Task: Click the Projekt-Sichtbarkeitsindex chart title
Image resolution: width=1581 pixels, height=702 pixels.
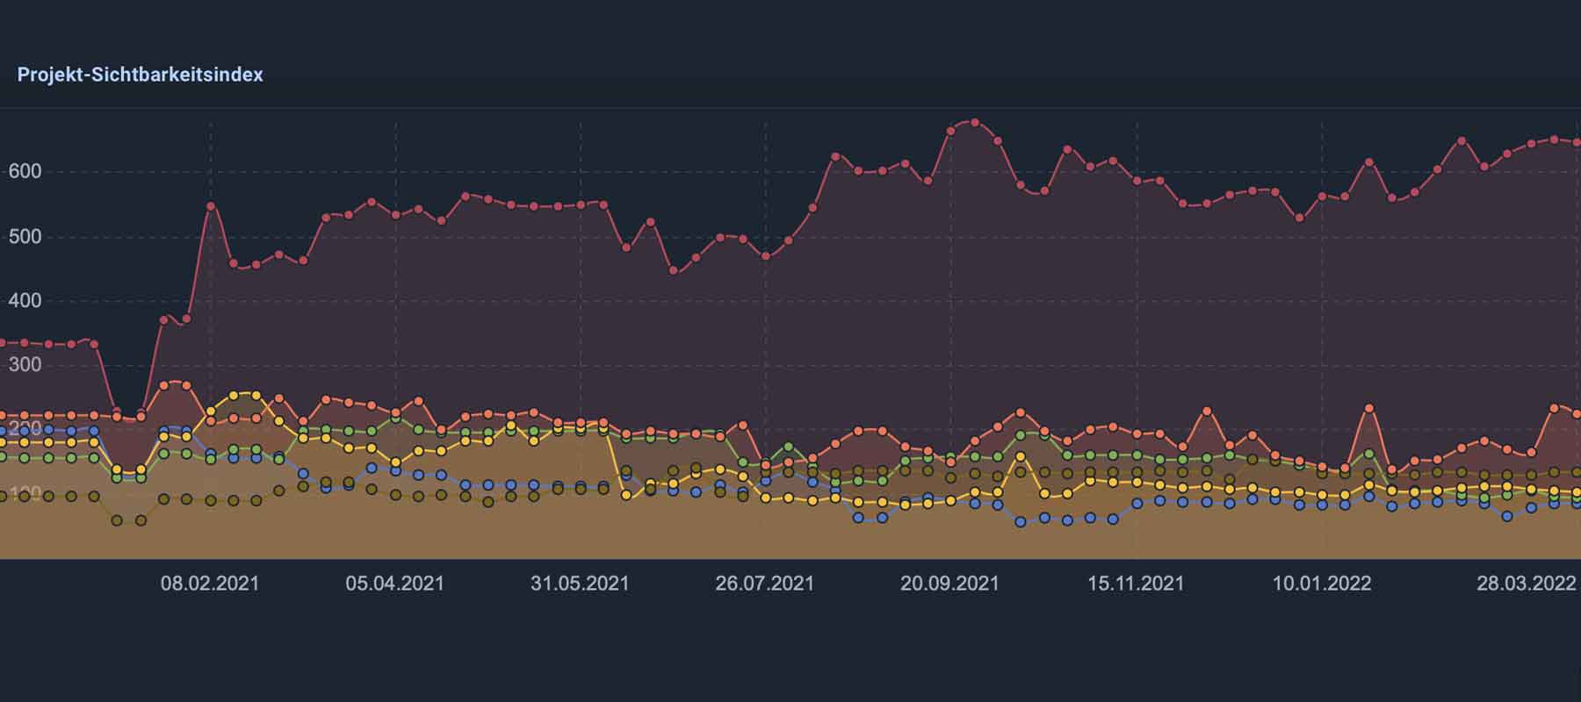Action: 141,75
